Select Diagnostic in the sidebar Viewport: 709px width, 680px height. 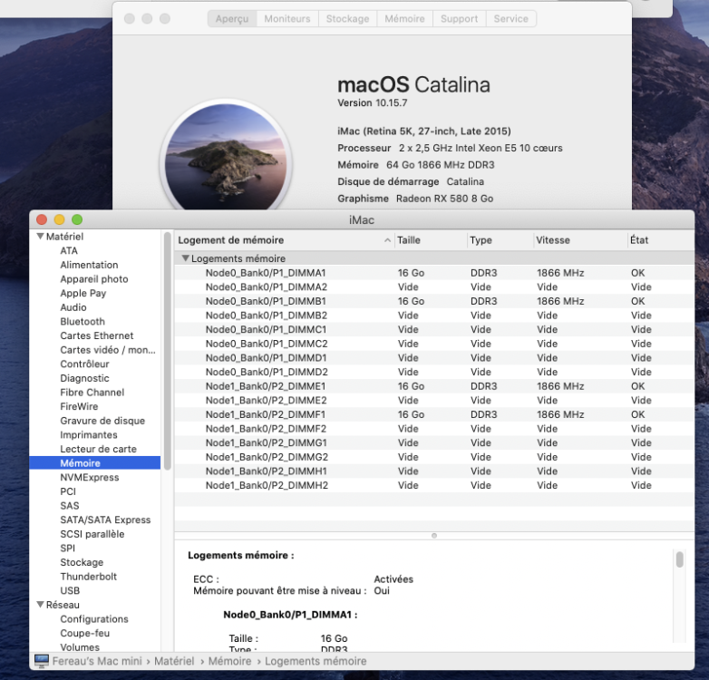pos(84,378)
